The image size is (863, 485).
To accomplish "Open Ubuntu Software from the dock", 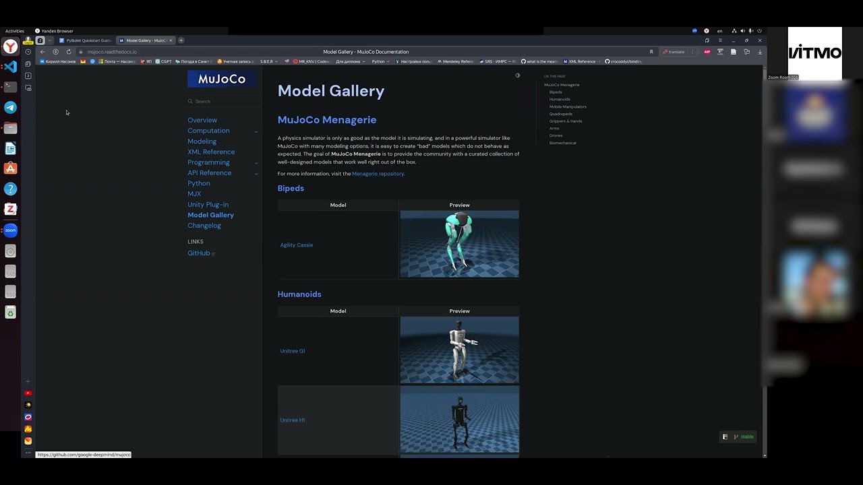I will tap(10, 168).
